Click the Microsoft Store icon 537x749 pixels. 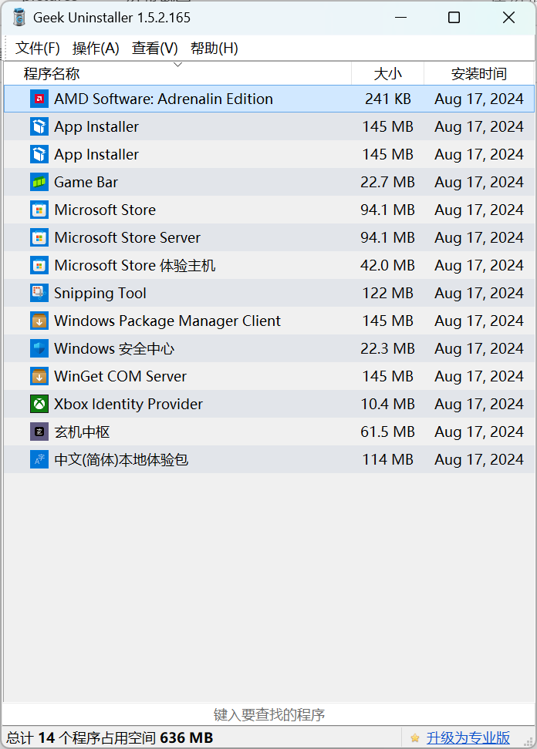pyautogui.click(x=39, y=210)
